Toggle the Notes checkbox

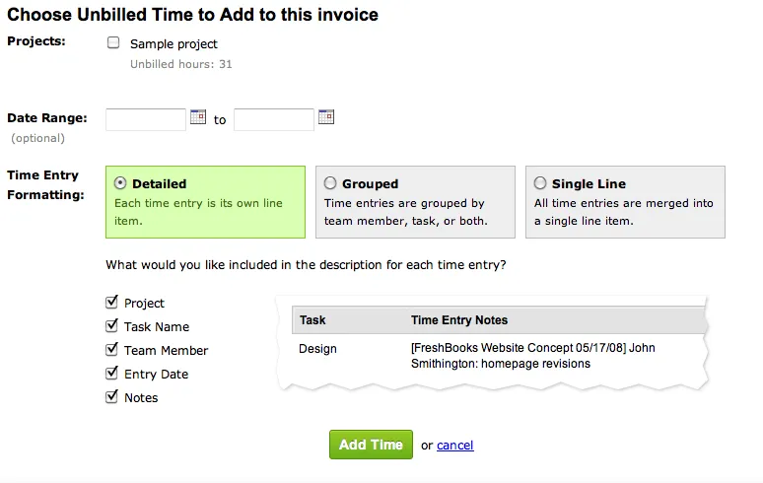[x=111, y=397]
